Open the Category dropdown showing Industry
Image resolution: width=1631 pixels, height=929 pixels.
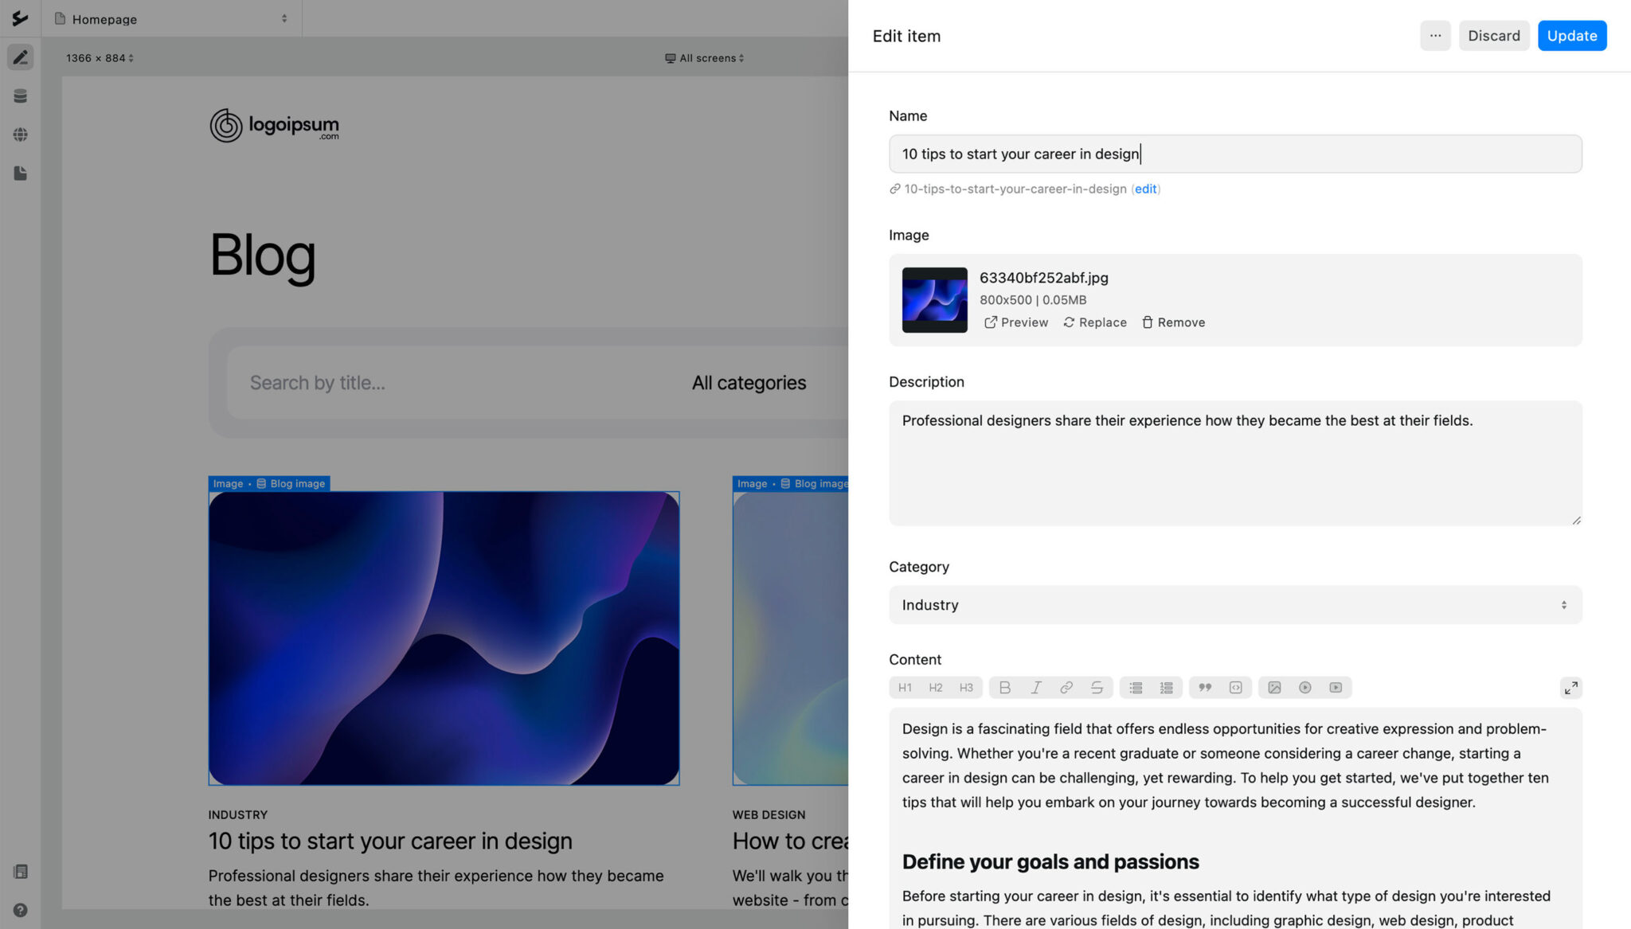pyautogui.click(x=1234, y=604)
